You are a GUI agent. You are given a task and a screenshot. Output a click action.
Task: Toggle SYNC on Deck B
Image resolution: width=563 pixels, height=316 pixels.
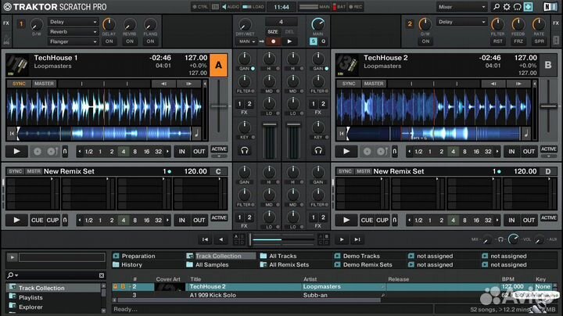348,84
